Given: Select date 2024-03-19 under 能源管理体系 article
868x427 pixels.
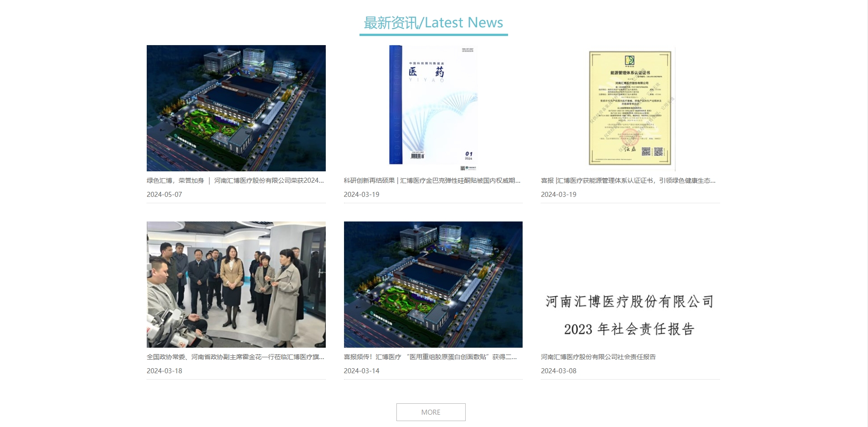Looking at the screenshot, I should 559,195.
